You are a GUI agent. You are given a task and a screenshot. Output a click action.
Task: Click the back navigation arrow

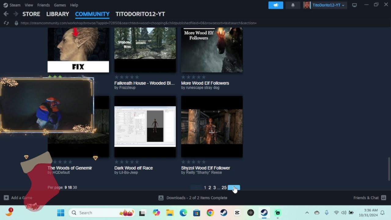tap(6, 14)
